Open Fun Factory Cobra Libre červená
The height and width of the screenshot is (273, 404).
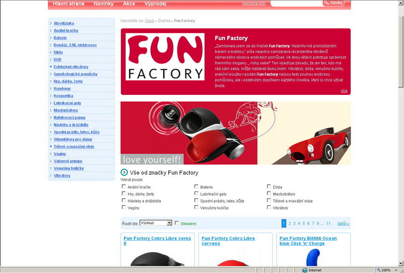pos(228,241)
